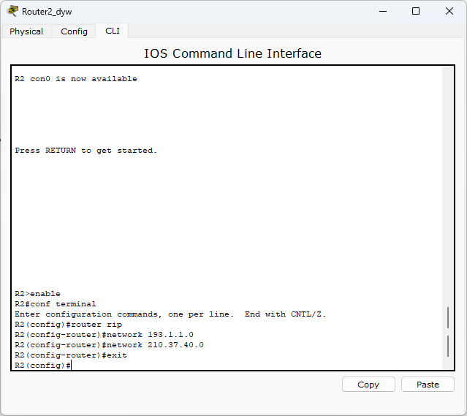
Task: Place cursor at R2(config)# prompt line
Action: 43,366
